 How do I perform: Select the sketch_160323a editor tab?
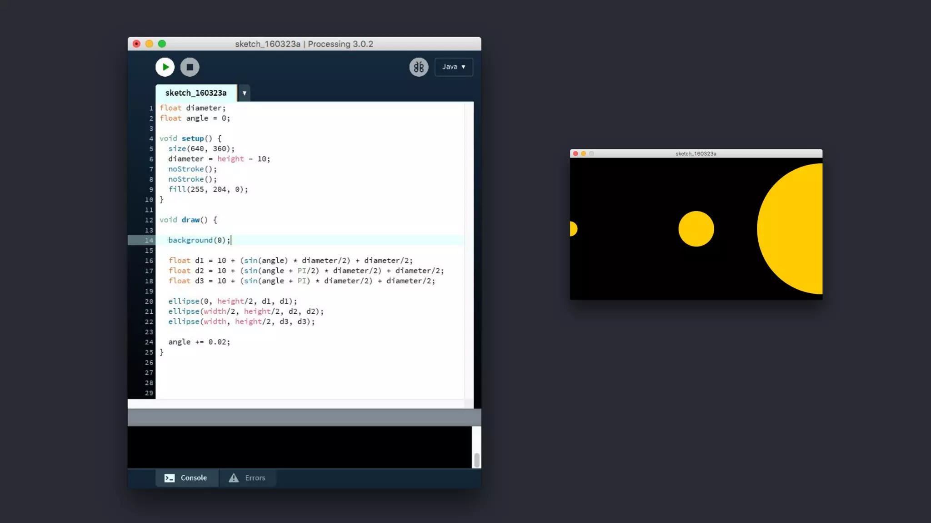point(196,93)
